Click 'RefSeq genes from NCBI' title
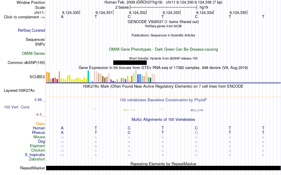Viewport: 281px width, 175px height. (x=164, y=26)
